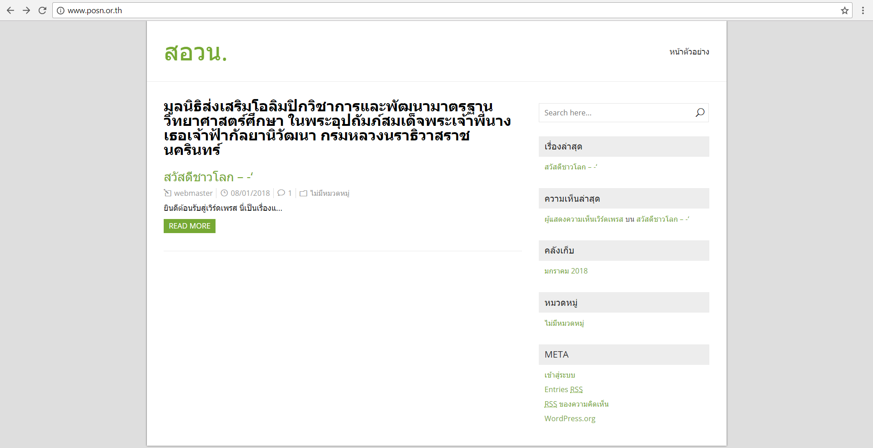Open the สอวน. site title link

point(196,52)
